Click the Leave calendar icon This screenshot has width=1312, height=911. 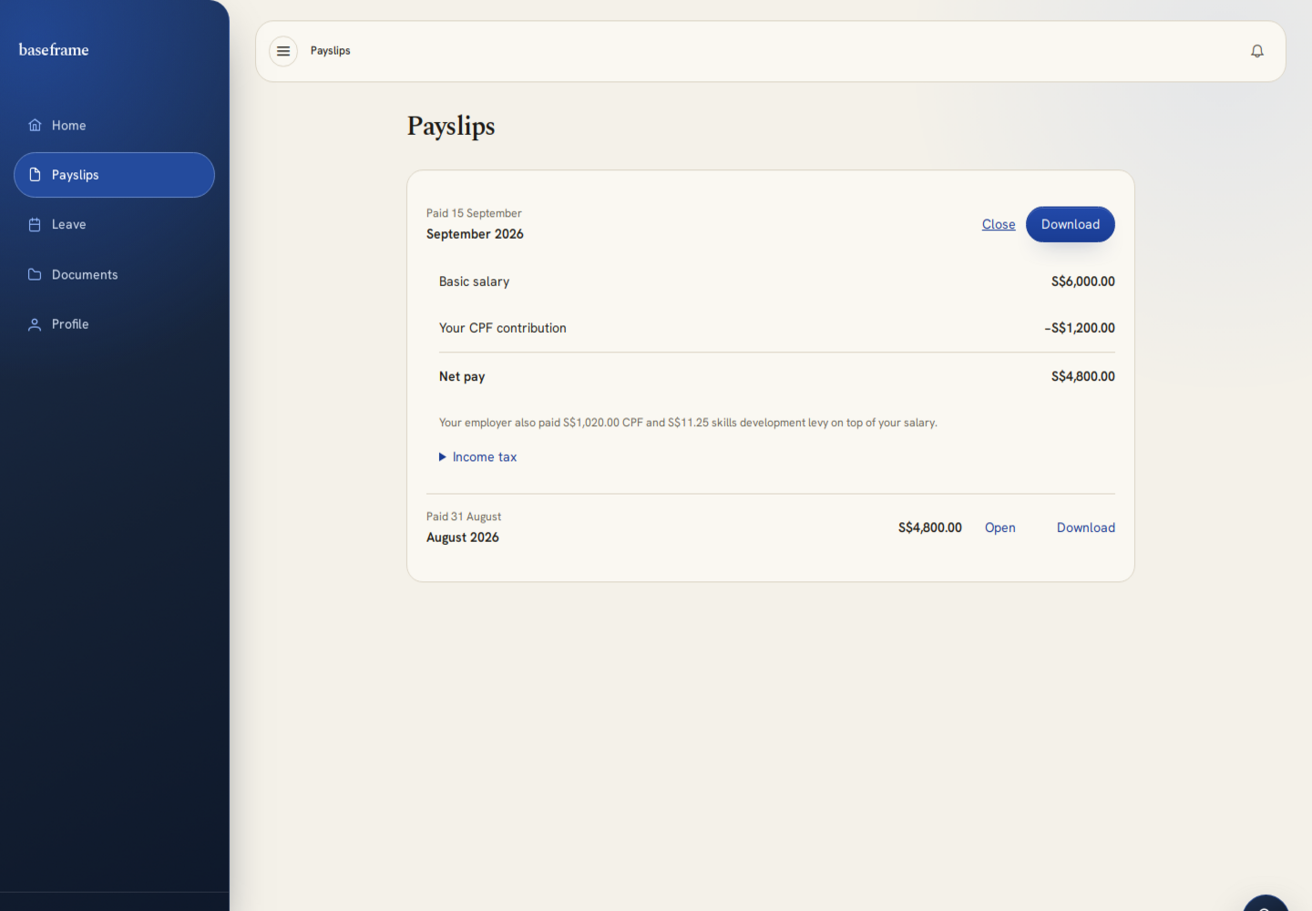35,224
